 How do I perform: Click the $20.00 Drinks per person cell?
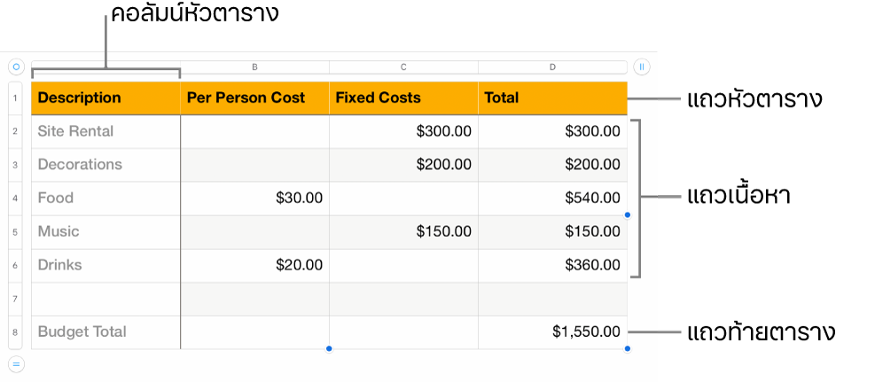tap(255, 265)
